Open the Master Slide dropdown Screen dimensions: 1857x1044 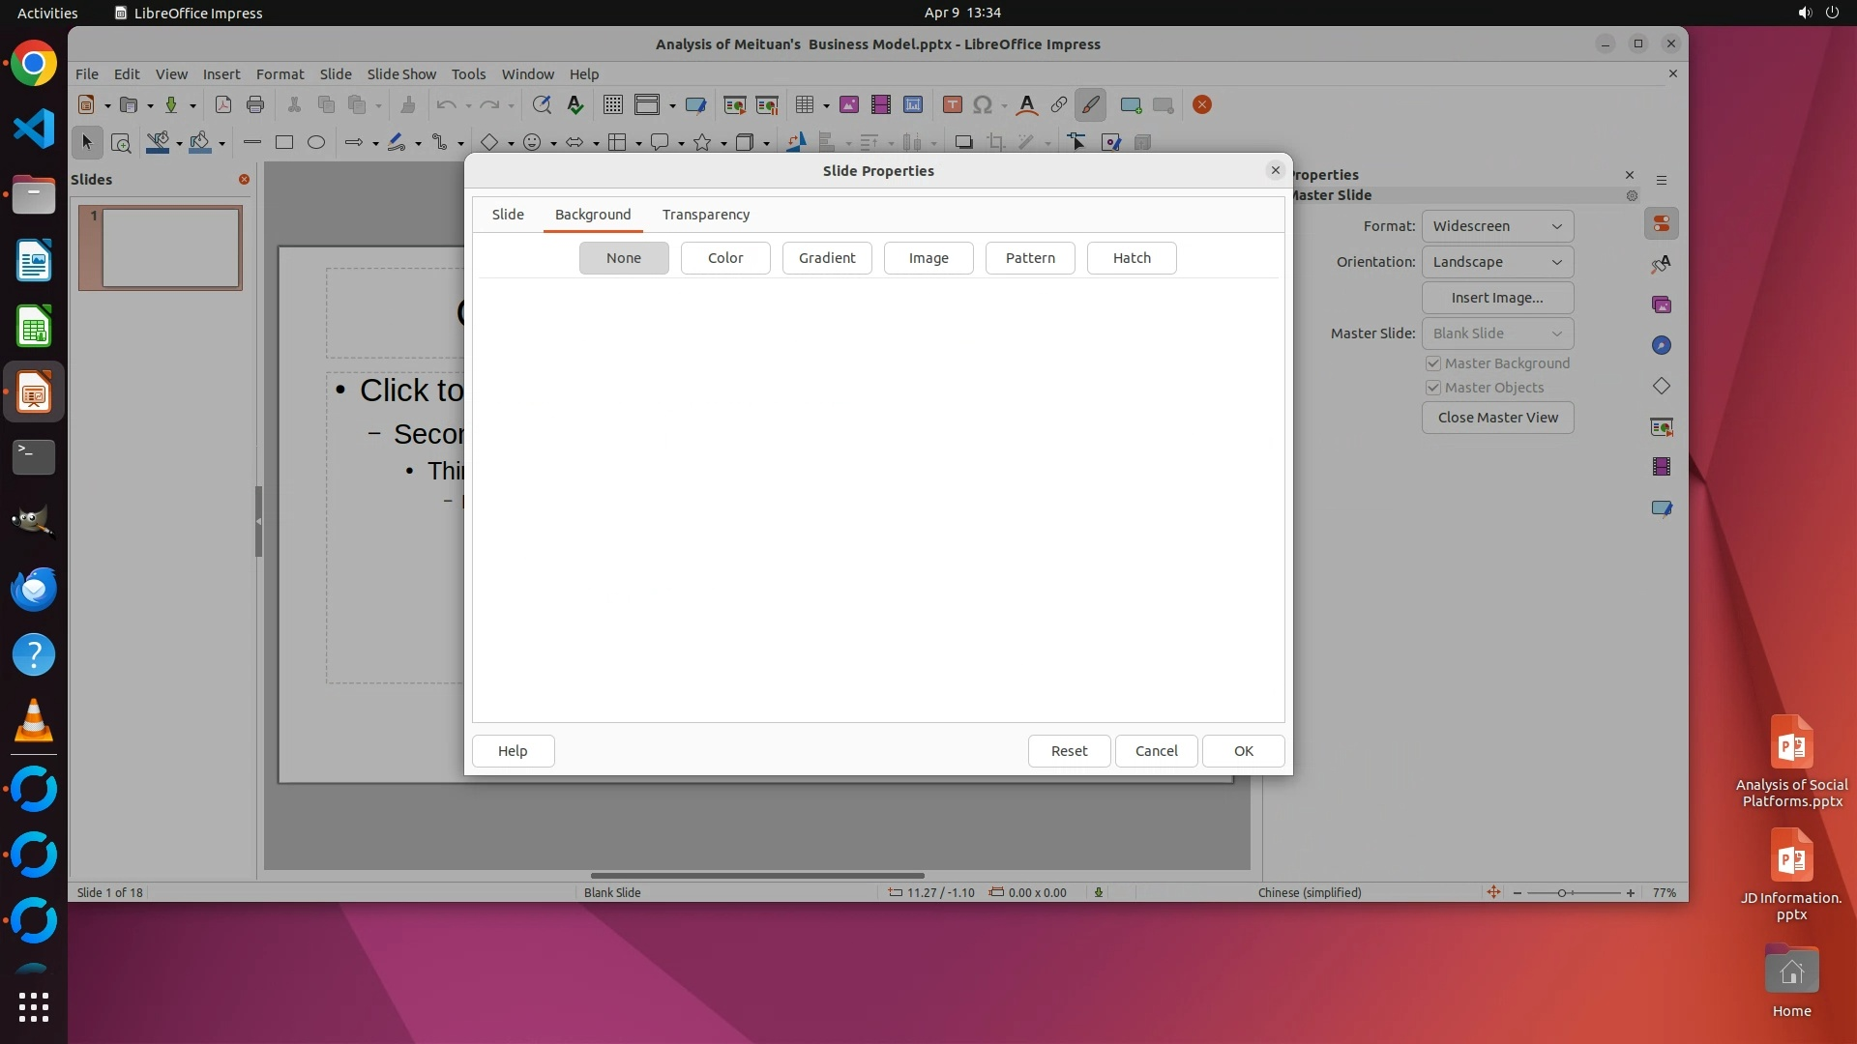click(1496, 333)
